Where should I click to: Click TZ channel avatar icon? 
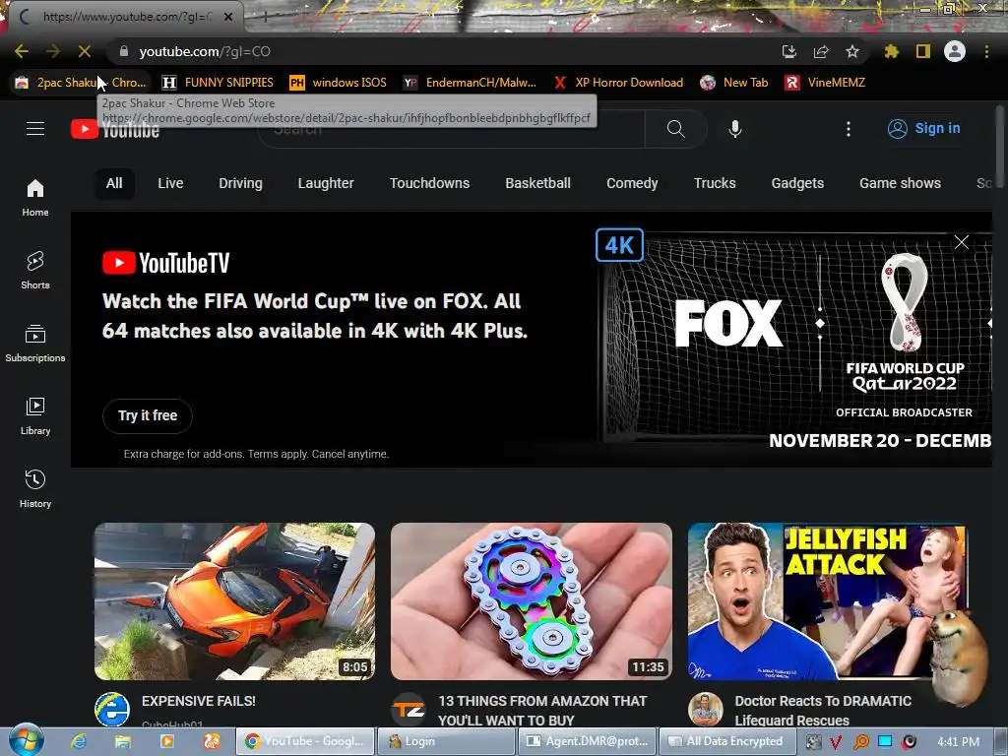point(409,709)
